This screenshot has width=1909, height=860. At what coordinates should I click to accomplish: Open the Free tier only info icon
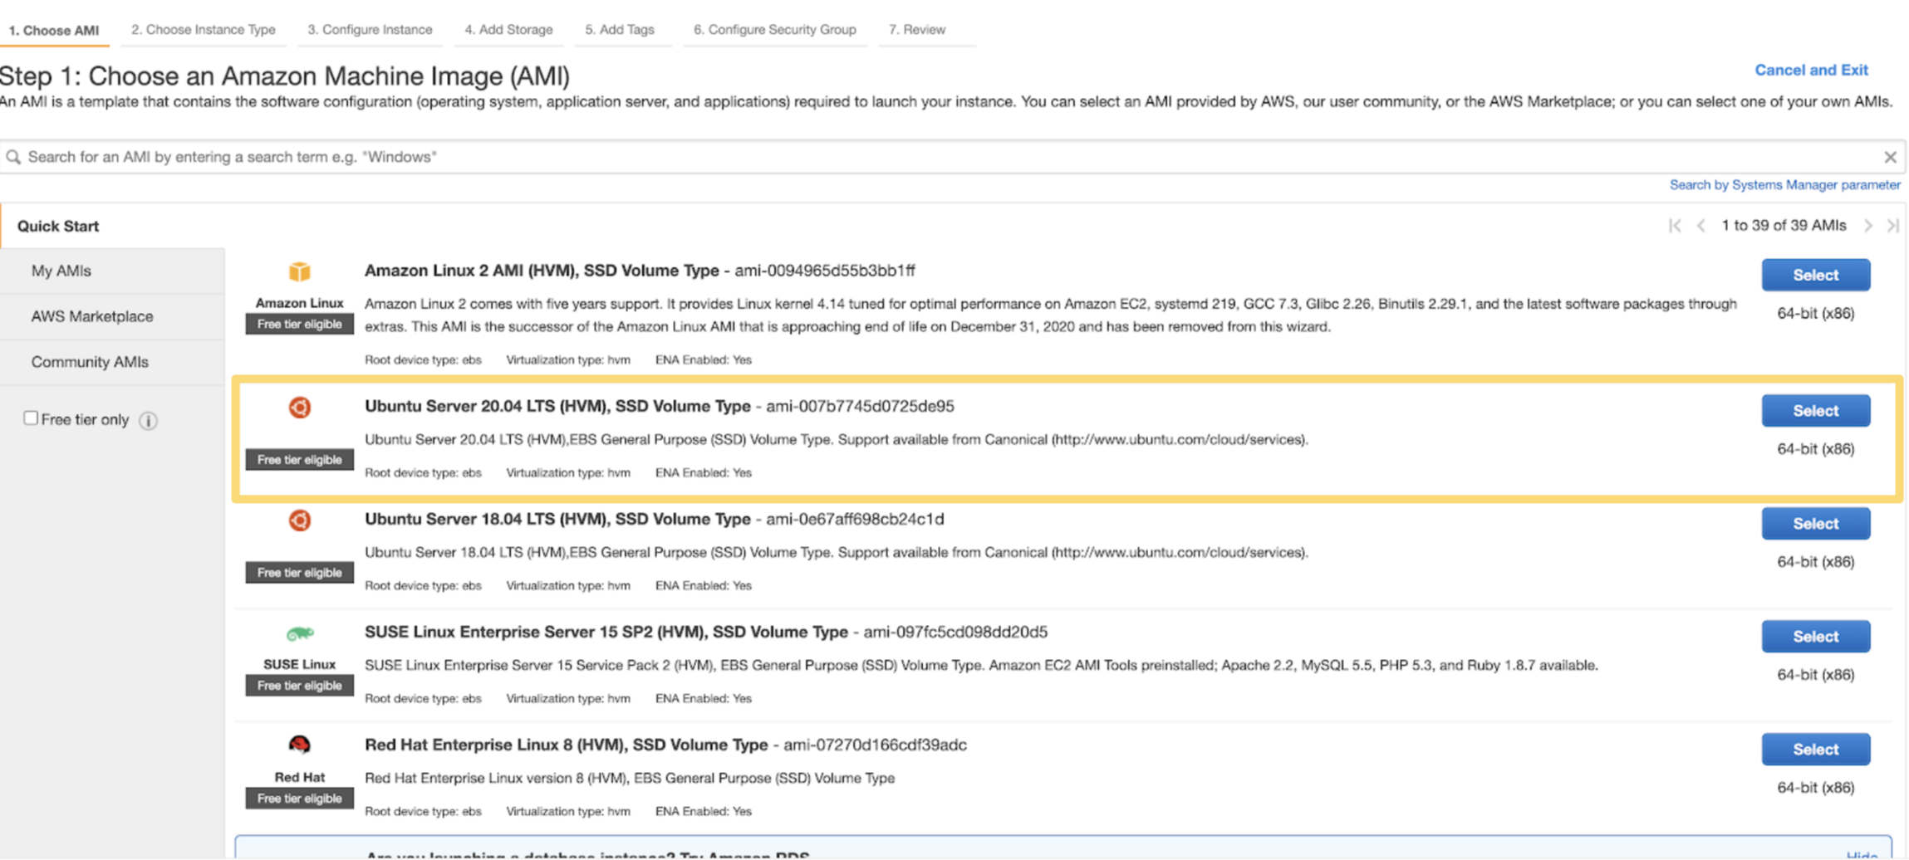[x=149, y=421]
